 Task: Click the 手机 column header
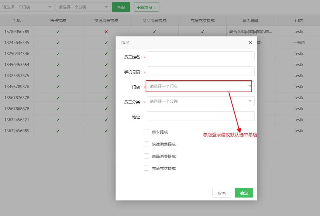(x=17, y=21)
